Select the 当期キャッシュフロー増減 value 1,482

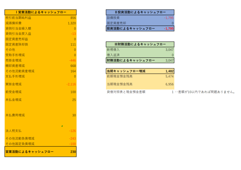(169, 71)
